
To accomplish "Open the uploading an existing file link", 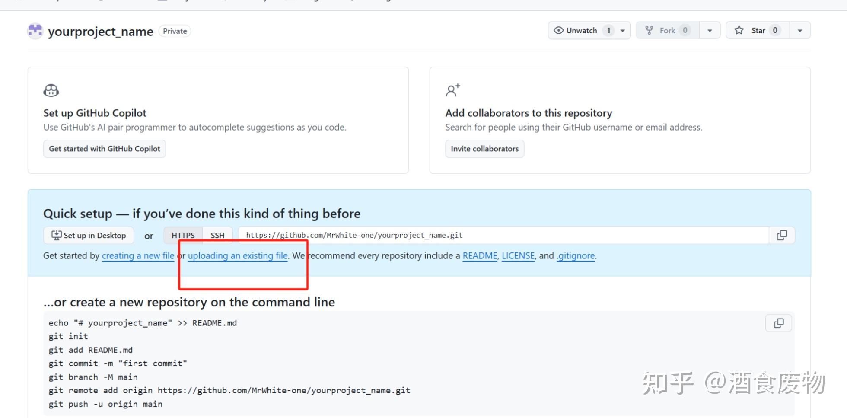I will click(237, 255).
